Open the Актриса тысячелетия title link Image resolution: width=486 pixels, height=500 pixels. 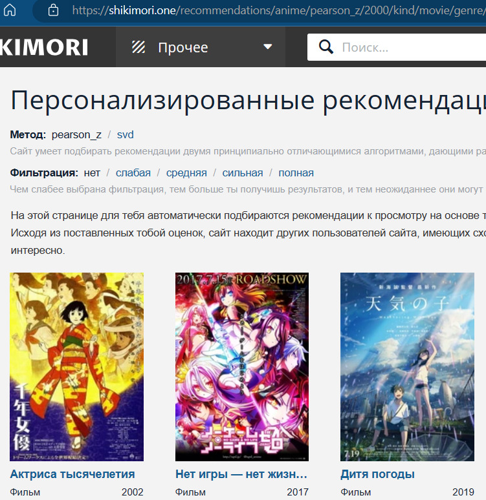coord(72,474)
